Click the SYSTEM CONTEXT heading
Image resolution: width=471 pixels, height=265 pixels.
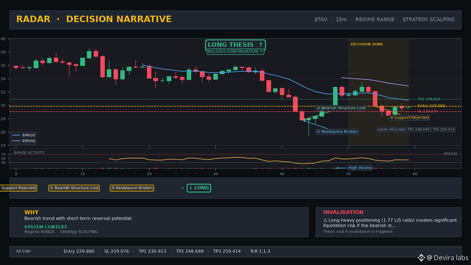click(45, 227)
